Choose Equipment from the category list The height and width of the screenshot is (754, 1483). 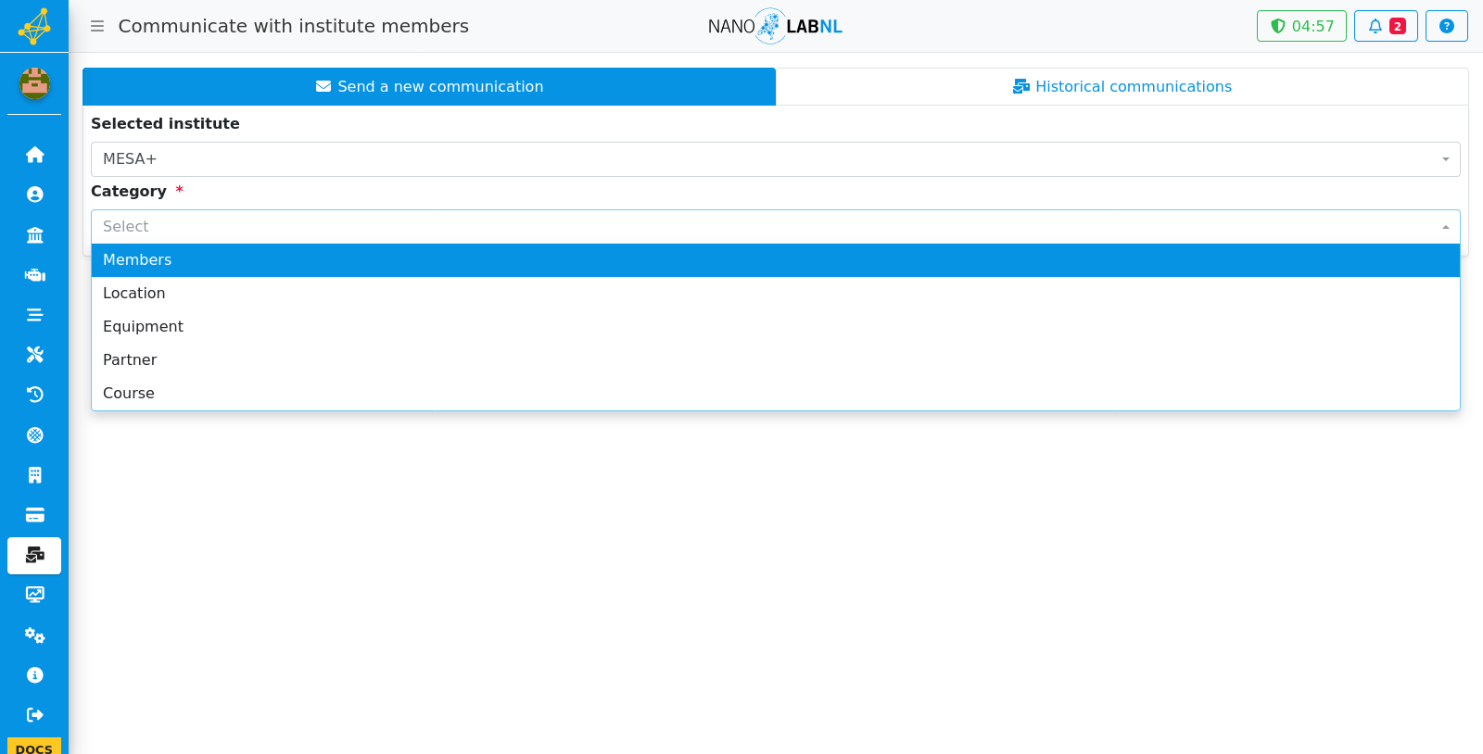click(776, 327)
